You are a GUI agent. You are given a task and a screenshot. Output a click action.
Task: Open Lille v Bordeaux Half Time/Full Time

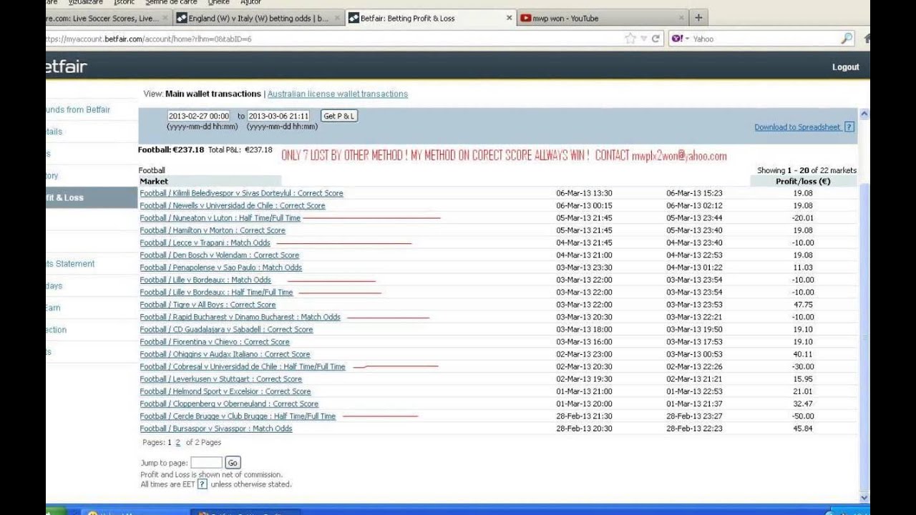click(x=216, y=293)
